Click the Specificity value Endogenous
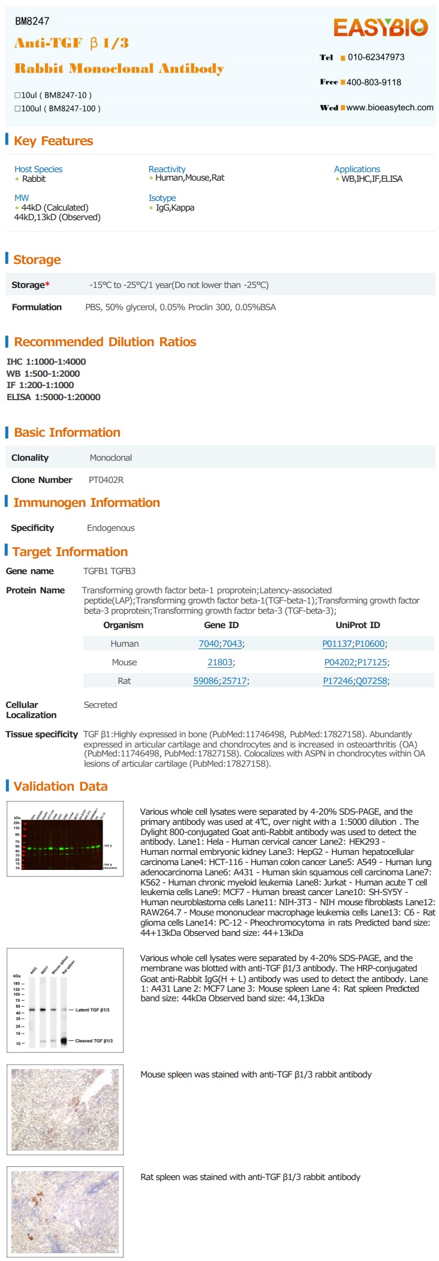439x1261 pixels. tap(111, 528)
